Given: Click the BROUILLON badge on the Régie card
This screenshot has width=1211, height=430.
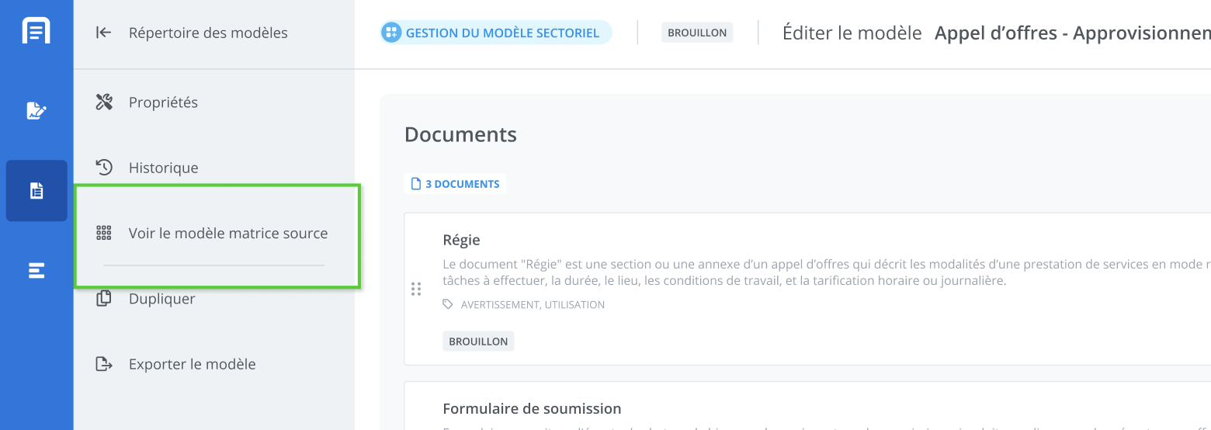Looking at the screenshot, I should coord(478,342).
